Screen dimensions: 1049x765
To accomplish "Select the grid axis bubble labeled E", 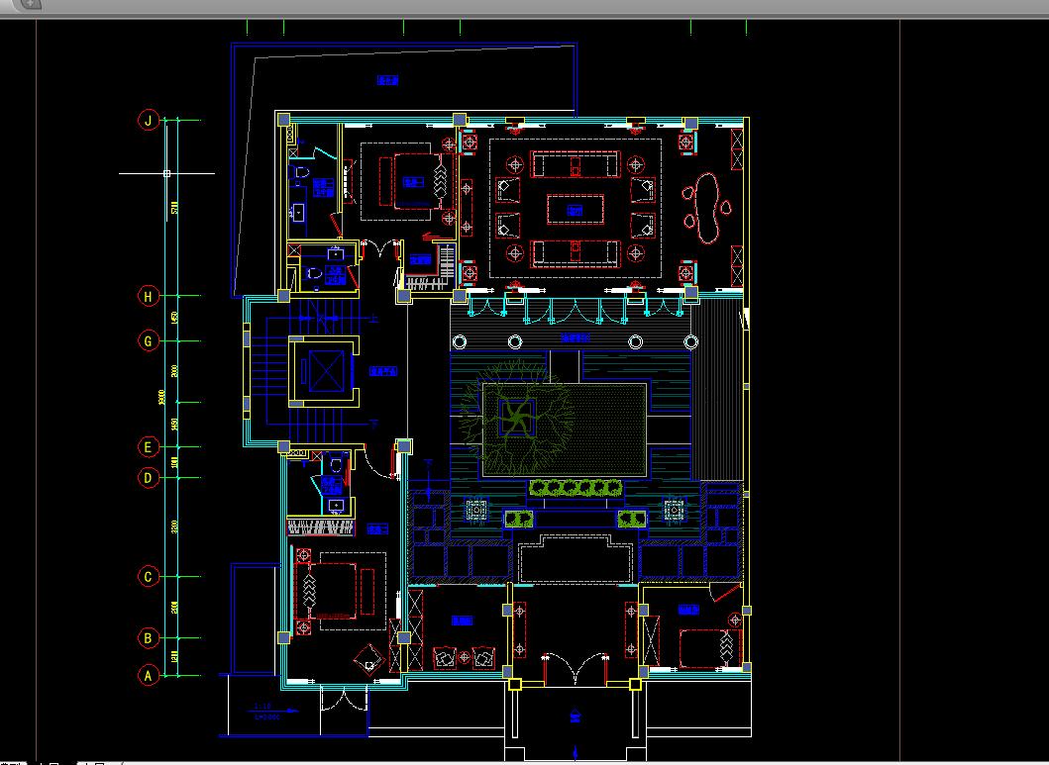I will (149, 447).
